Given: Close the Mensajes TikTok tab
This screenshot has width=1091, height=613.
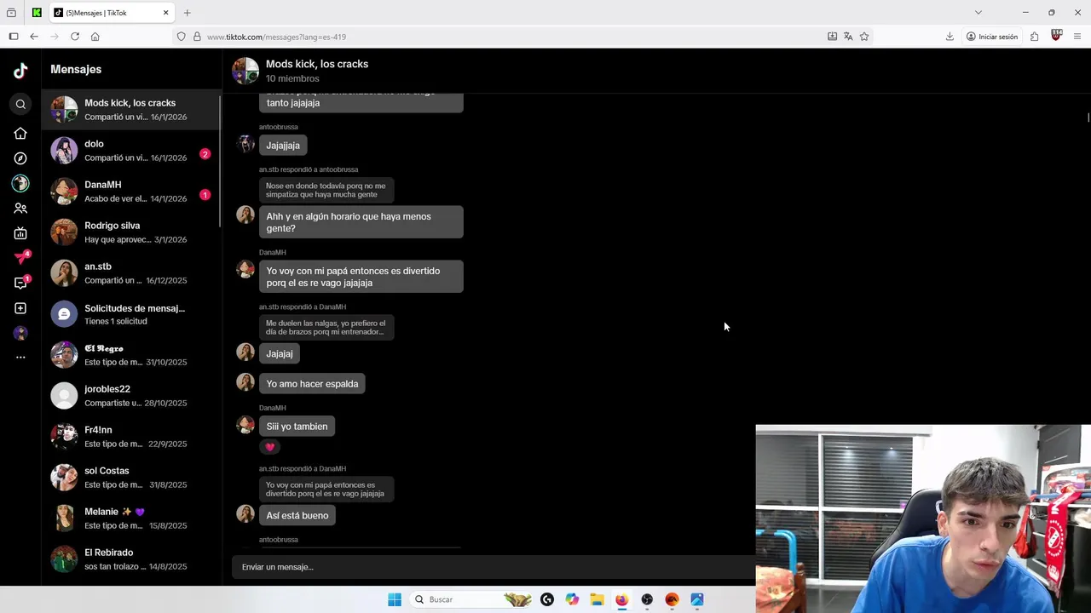Looking at the screenshot, I should pyautogui.click(x=165, y=13).
